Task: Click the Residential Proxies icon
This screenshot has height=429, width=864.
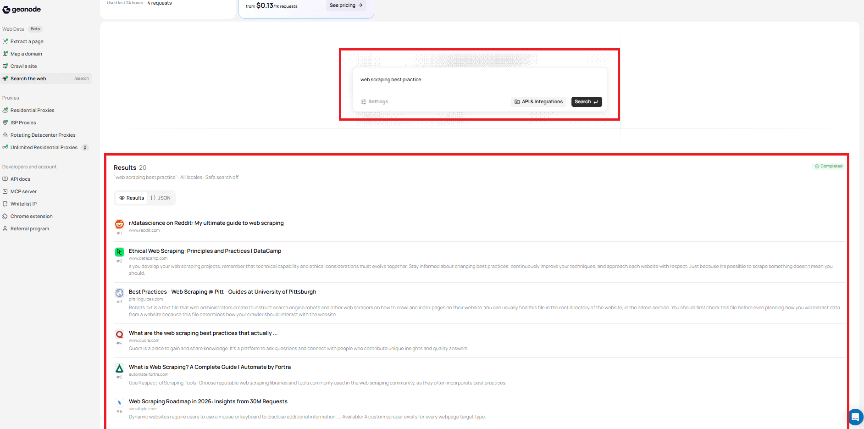Action: 5,110
